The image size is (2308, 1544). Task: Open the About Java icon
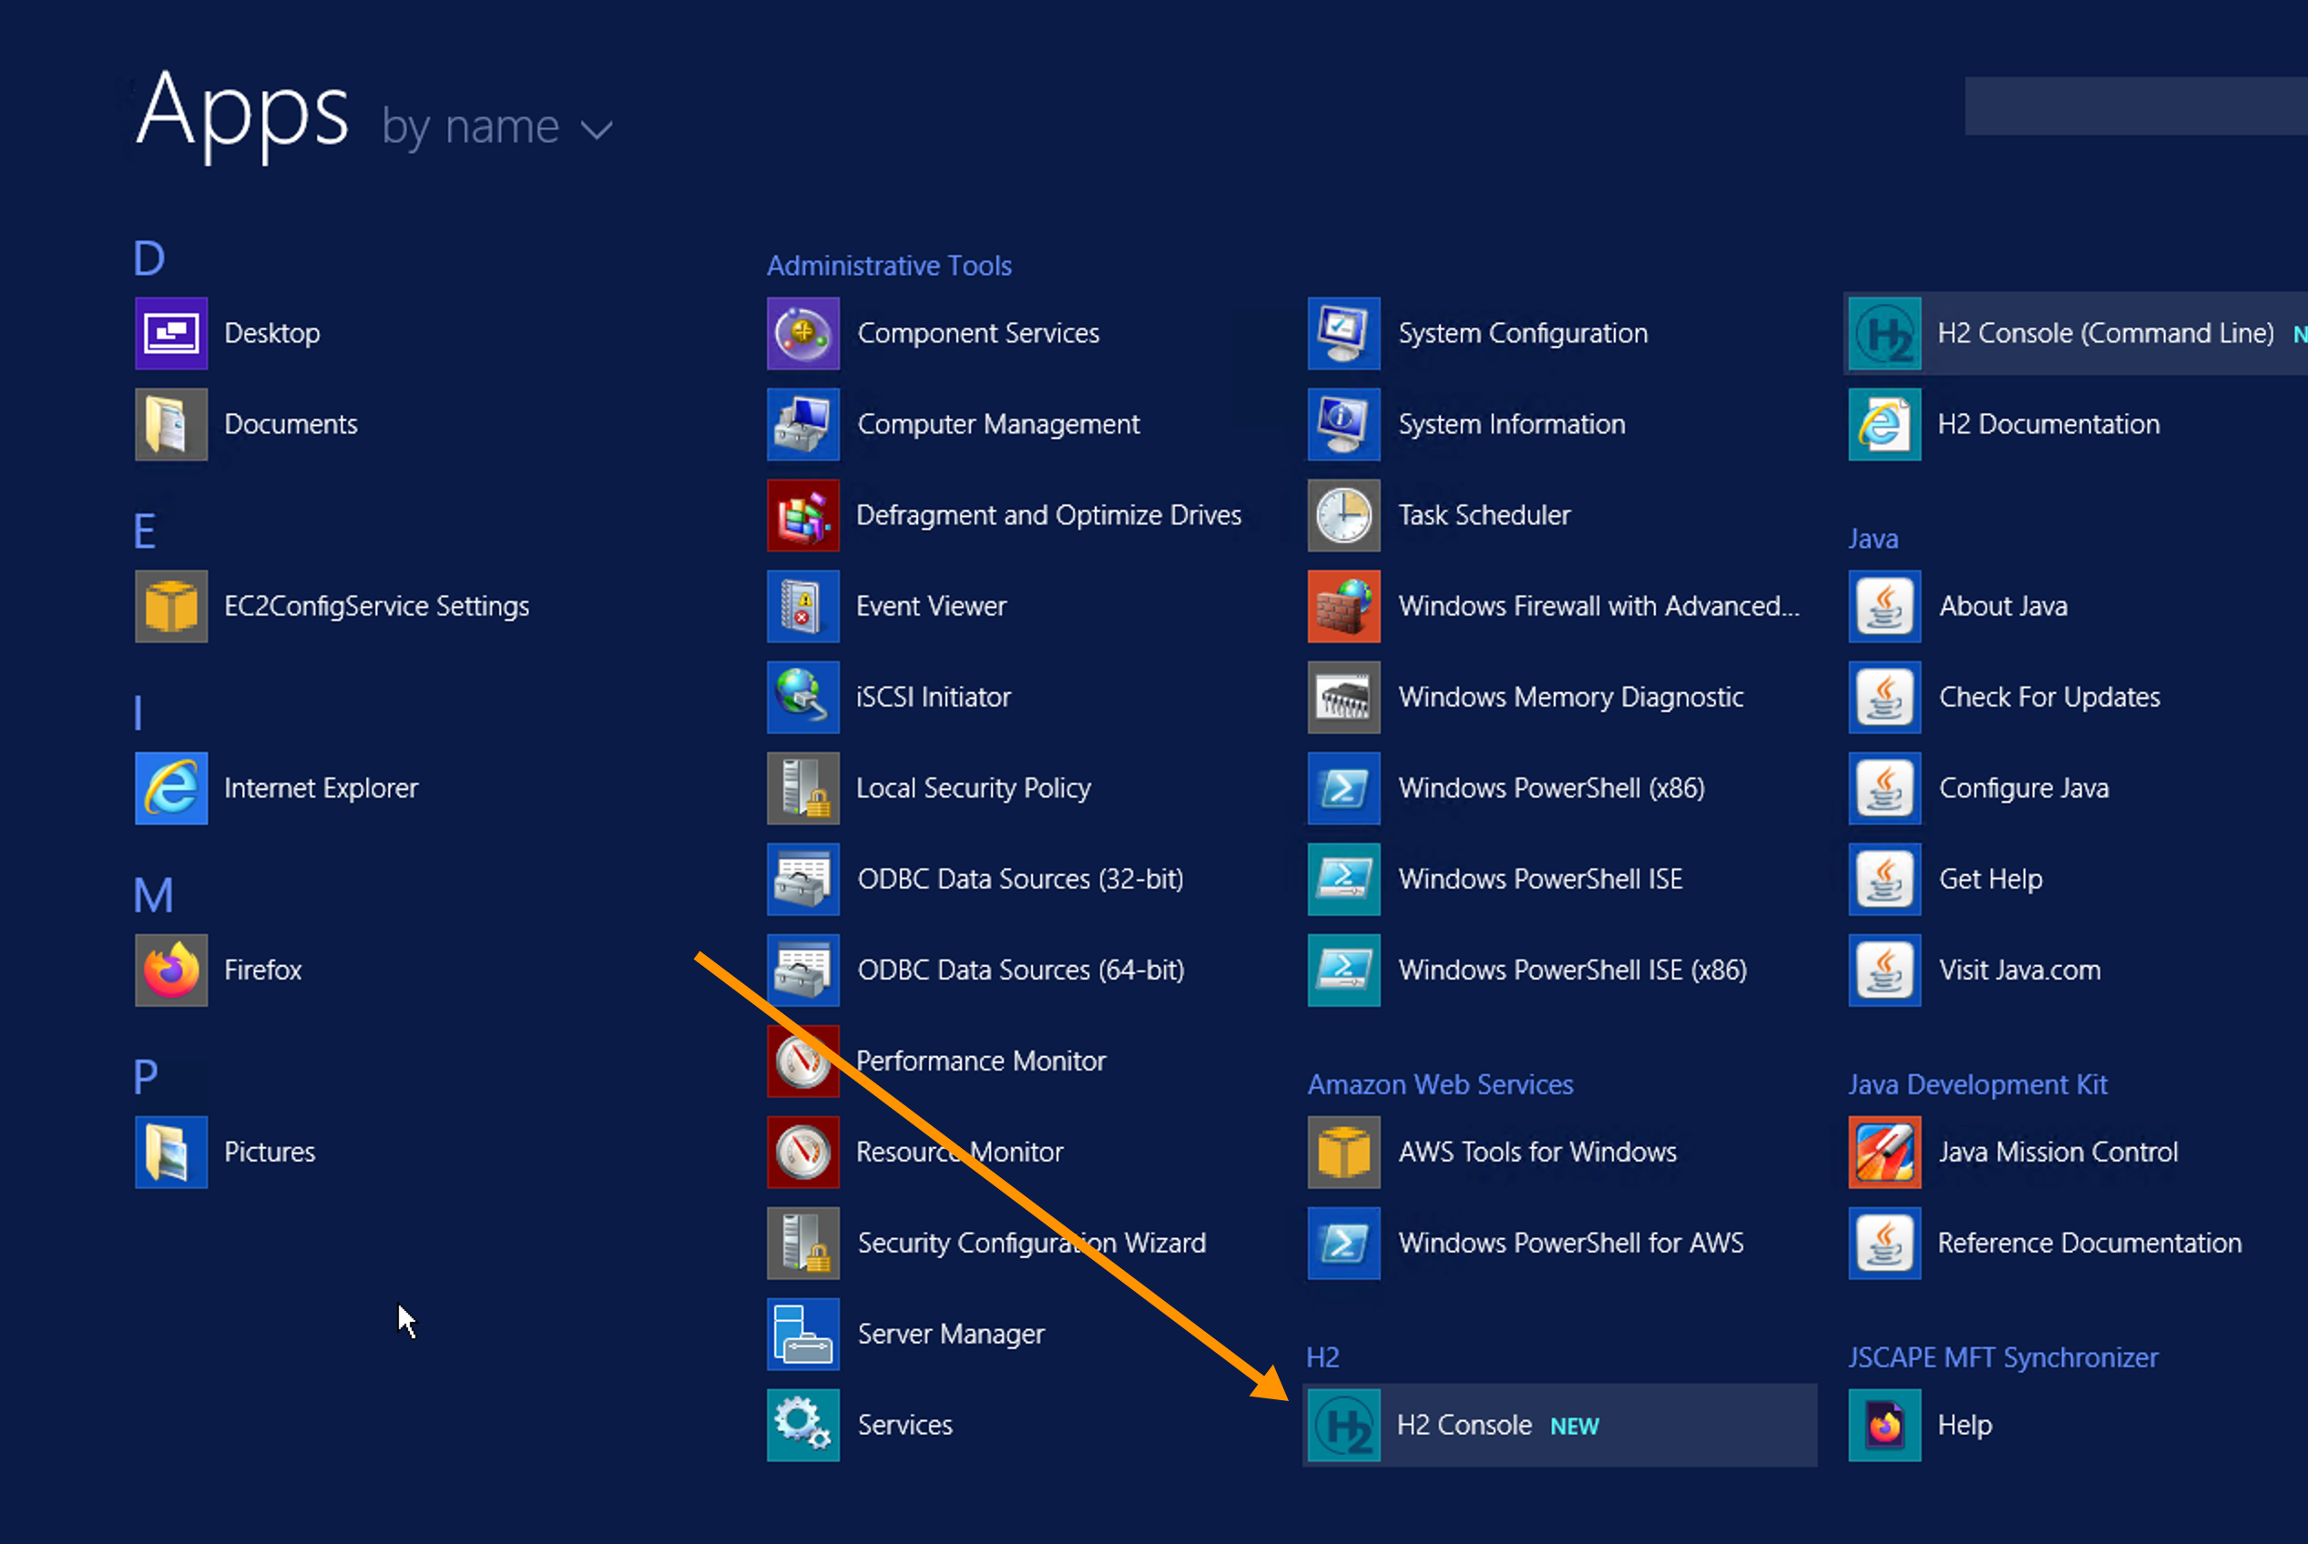[x=1884, y=606]
